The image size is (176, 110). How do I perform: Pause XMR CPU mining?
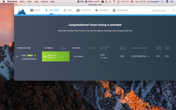pos(45,56)
